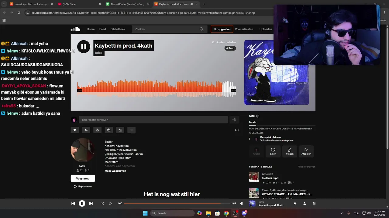This screenshot has width=389, height=218.
Task: Send the comment with the paper plane icon
Action: point(234,120)
